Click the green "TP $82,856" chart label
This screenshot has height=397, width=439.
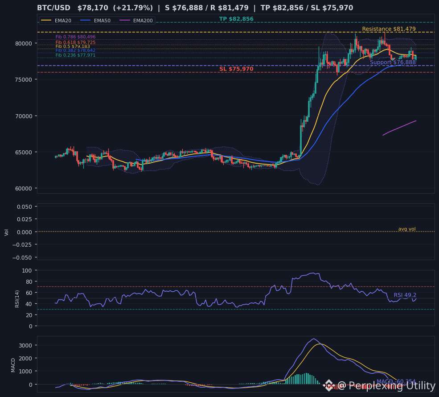click(236, 19)
